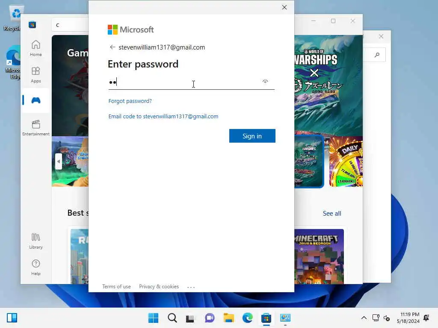Click the back arrow beside the email address
The image size is (438, 328).
tap(112, 47)
